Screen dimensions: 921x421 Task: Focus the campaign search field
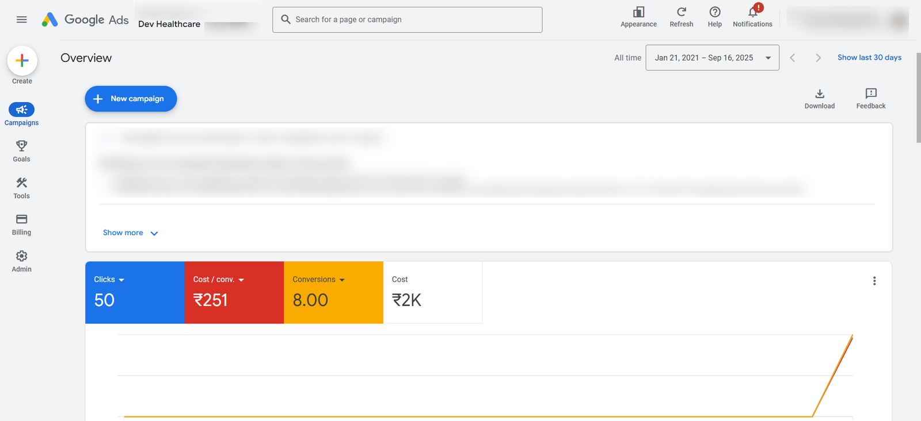tap(407, 20)
